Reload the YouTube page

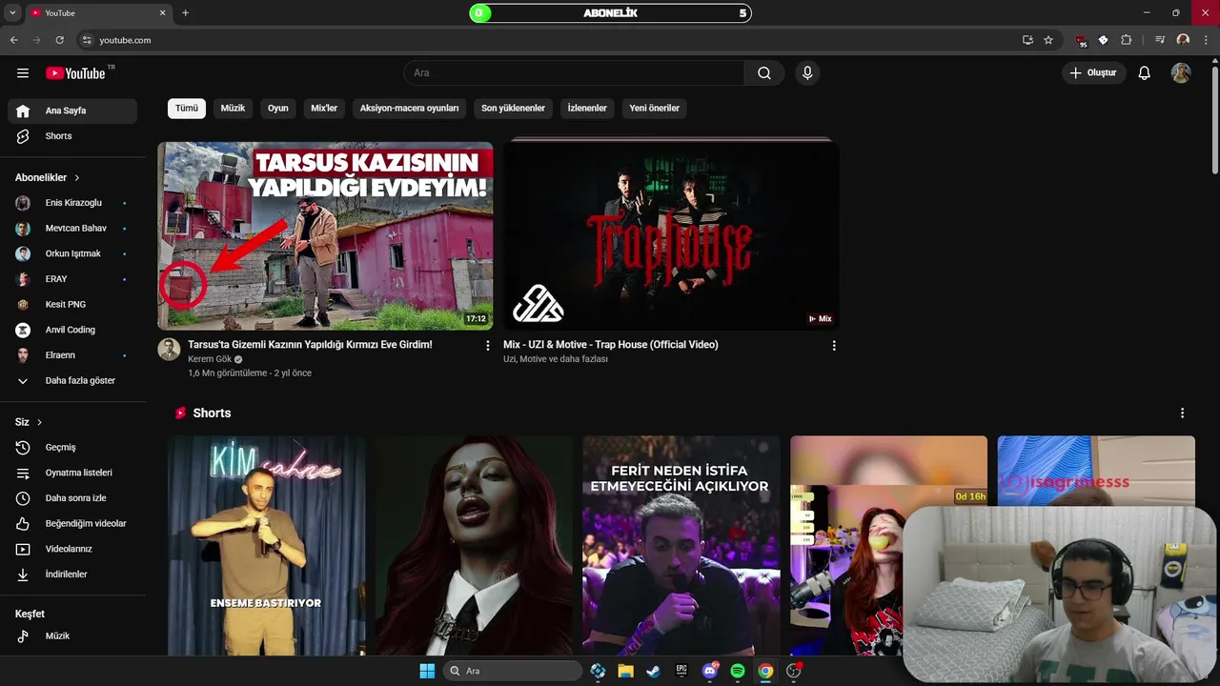(x=59, y=40)
